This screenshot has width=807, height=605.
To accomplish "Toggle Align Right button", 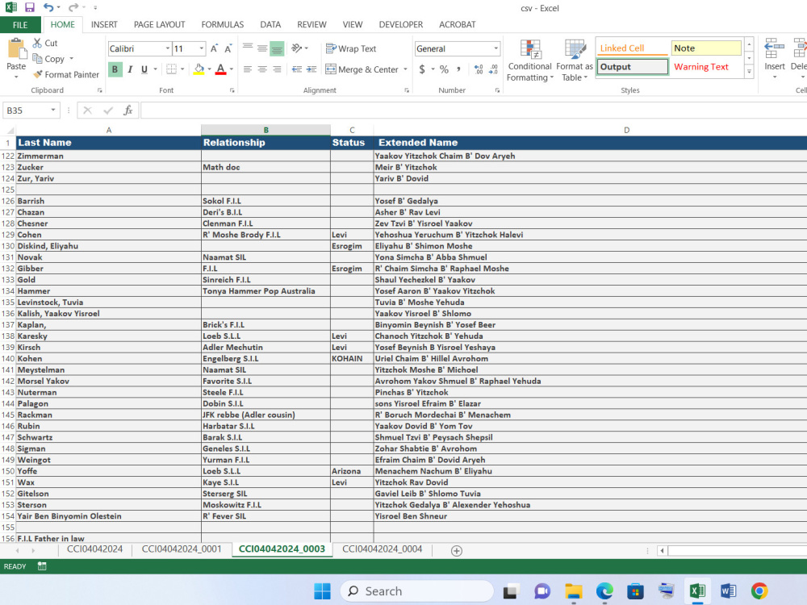I will tap(277, 69).
